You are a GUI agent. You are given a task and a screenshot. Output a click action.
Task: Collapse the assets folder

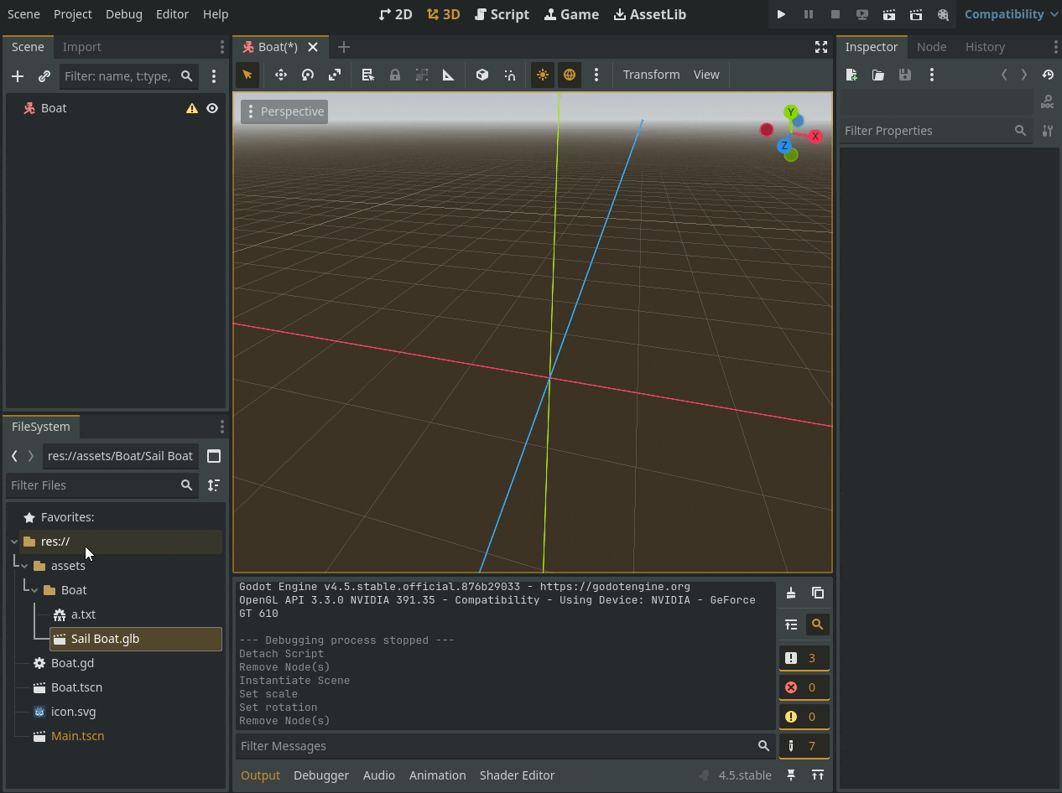(x=25, y=566)
